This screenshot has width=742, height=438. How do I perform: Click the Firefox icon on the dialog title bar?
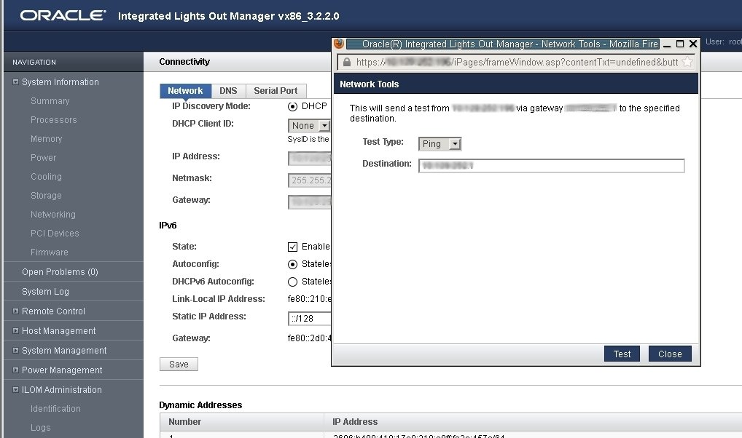[x=338, y=44]
